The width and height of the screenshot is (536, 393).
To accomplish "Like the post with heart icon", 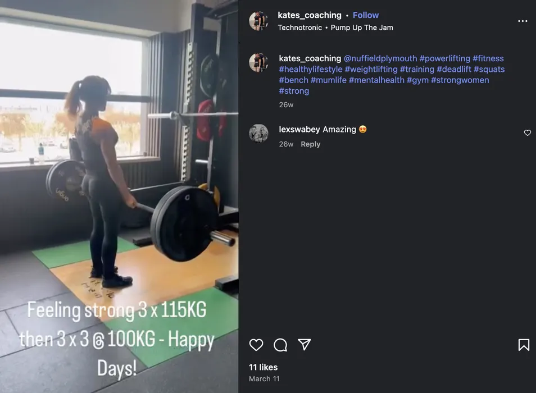I will (x=256, y=345).
